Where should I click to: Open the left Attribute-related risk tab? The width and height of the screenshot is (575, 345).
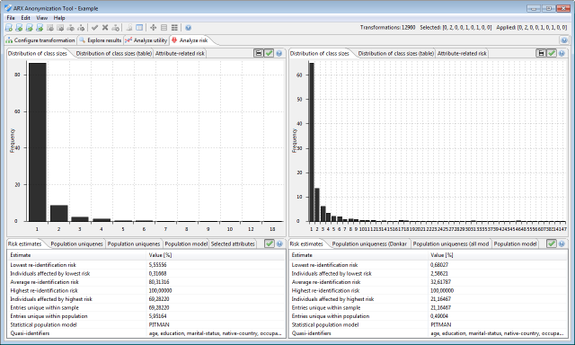click(180, 53)
